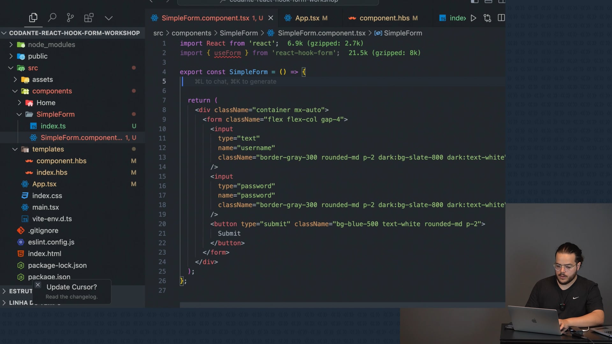Close the SimpleForm.component.tsx tab
The height and width of the screenshot is (344, 612).
click(x=271, y=18)
